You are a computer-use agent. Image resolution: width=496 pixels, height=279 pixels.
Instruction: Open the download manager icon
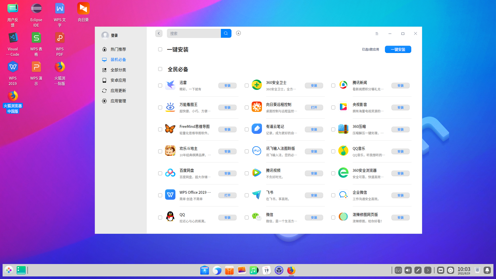(x=238, y=33)
